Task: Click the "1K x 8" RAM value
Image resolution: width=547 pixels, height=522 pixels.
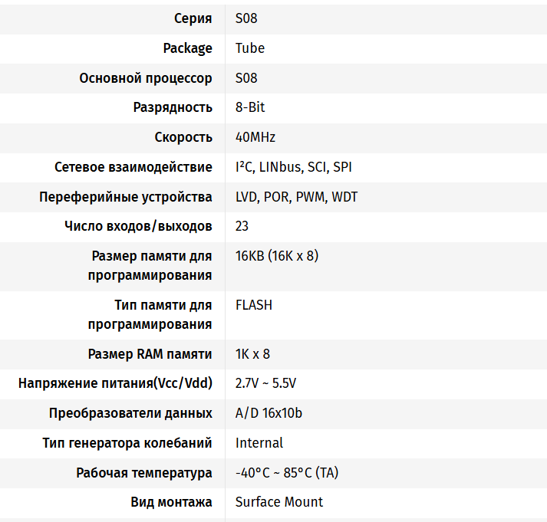Action: pyautogui.click(x=252, y=354)
